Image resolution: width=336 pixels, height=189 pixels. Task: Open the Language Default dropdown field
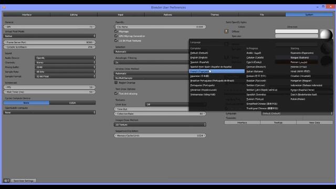(x=297, y=113)
